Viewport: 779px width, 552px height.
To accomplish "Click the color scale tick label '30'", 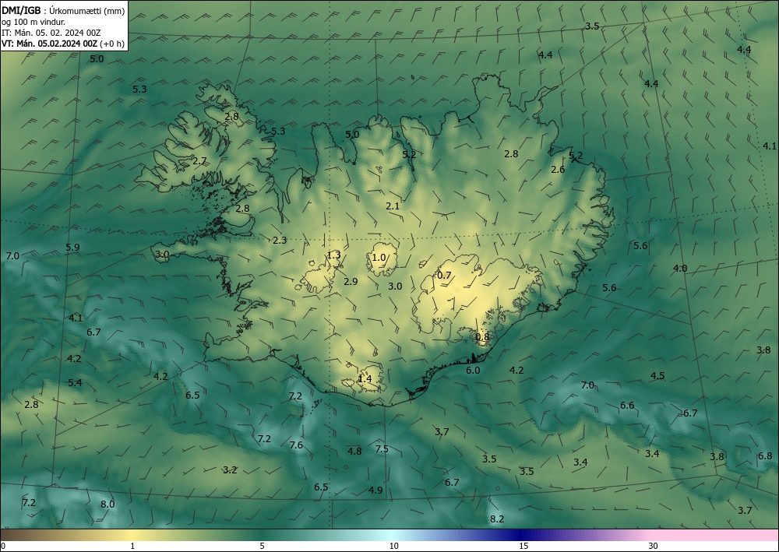I will [653, 547].
